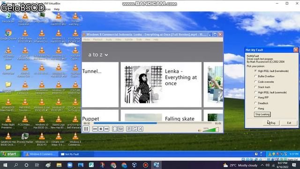
Task: Click Exit button in NotMyFault
Action: 289,123
